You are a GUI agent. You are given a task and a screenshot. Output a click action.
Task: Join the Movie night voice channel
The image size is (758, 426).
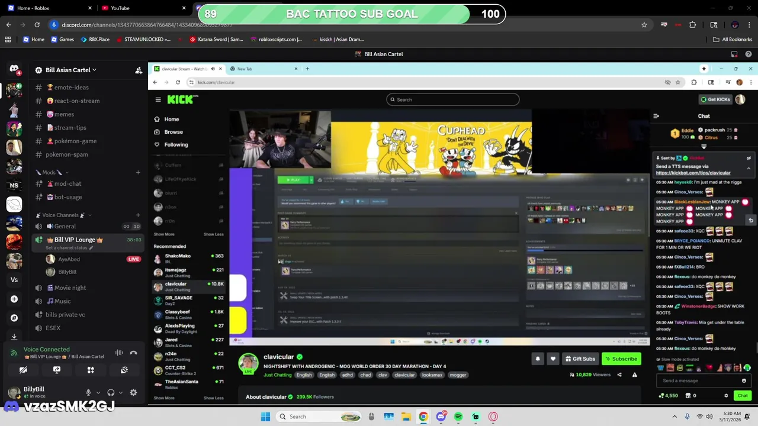[x=88, y=288]
